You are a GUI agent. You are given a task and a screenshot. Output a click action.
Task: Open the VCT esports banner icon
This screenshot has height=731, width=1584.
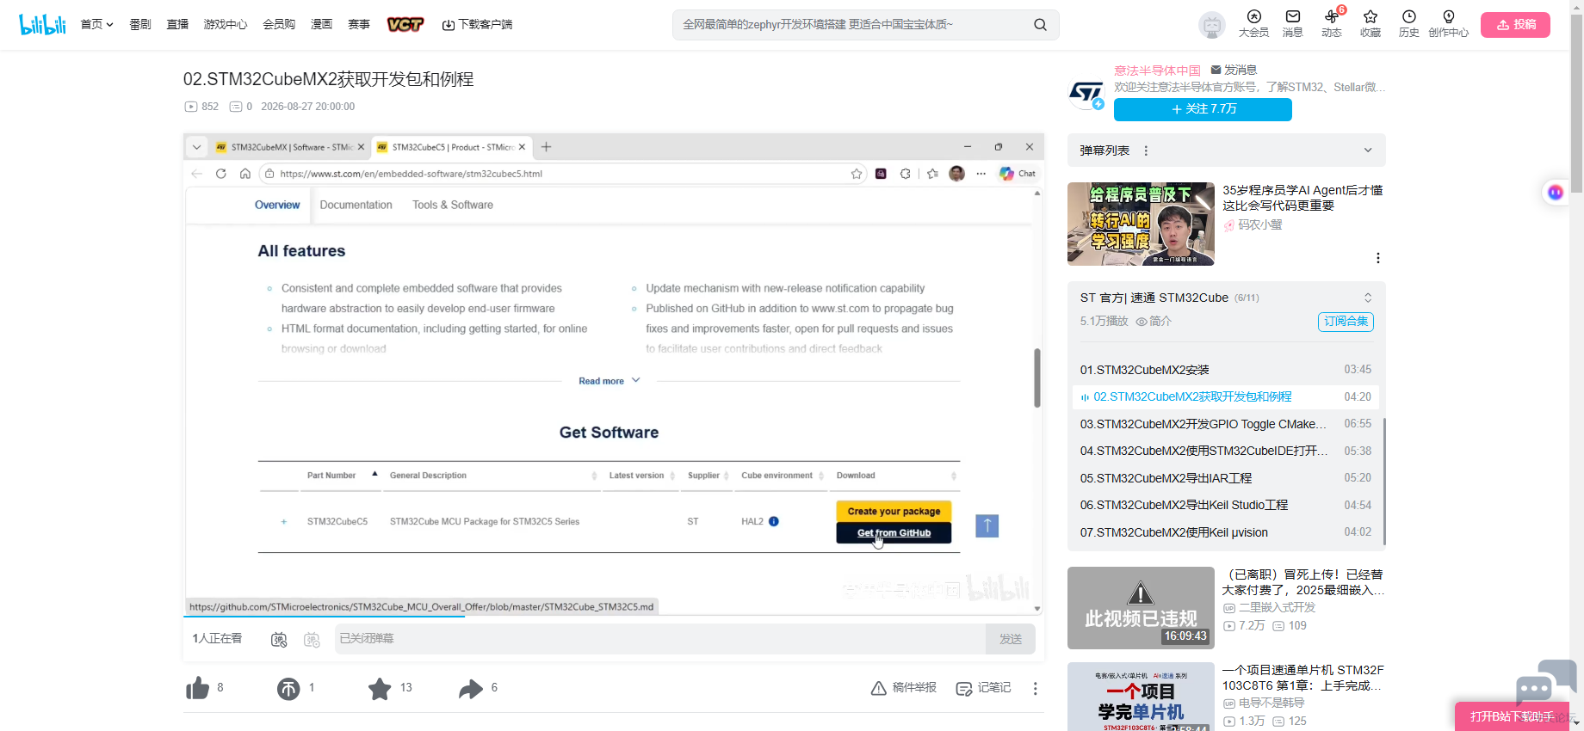[x=405, y=24]
